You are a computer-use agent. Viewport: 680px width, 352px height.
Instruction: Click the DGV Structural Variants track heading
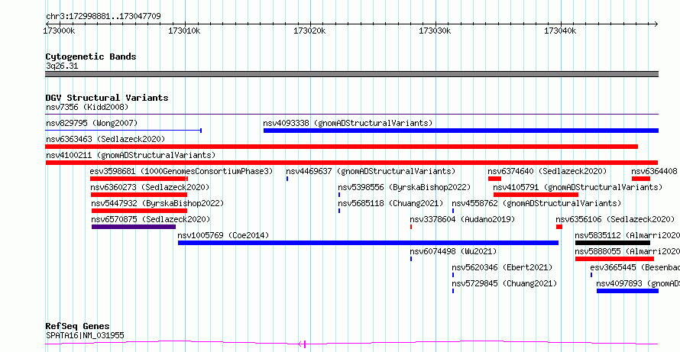point(107,98)
